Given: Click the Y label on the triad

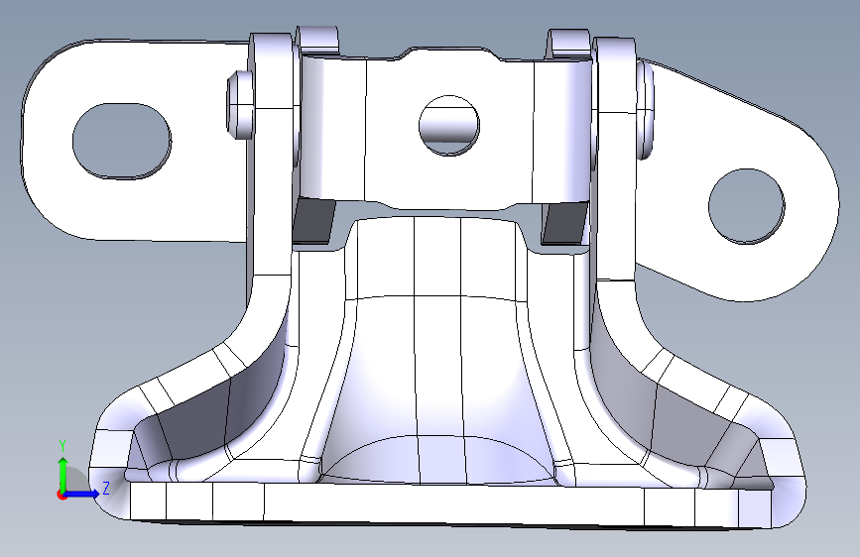Looking at the screenshot, I should click(x=63, y=445).
